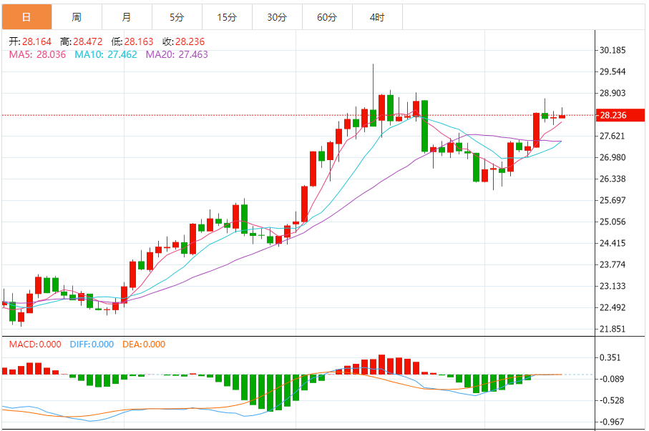Click the 24.415 price axis label
Screen dimensions: 649x431
(x=613, y=243)
